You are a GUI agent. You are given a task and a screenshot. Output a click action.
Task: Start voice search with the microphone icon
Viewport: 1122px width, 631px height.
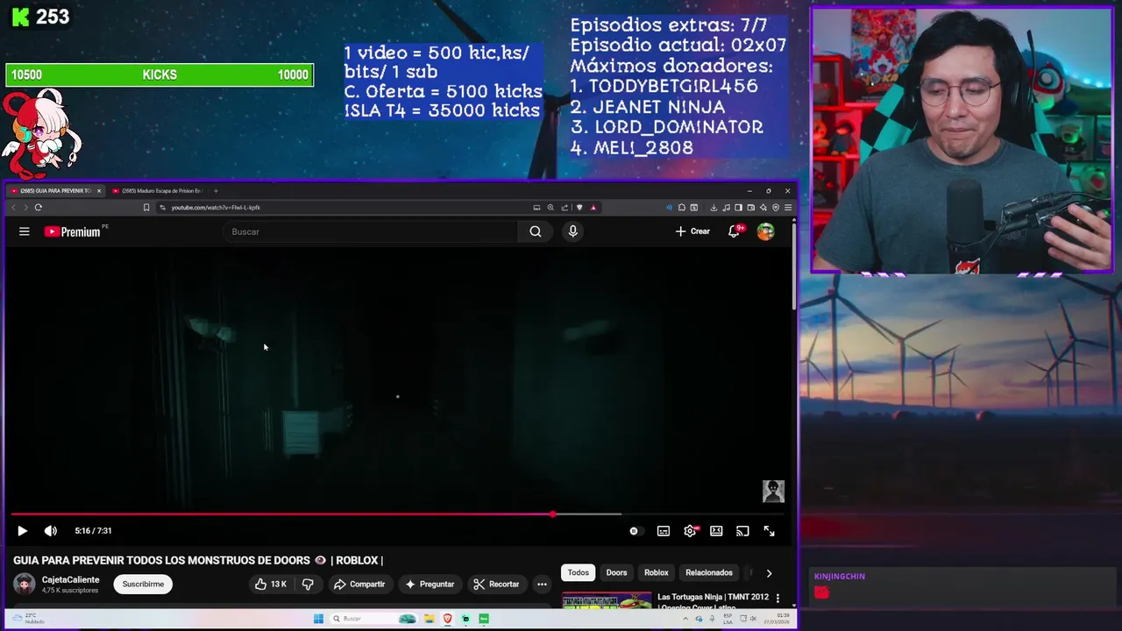(x=573, y=231)
